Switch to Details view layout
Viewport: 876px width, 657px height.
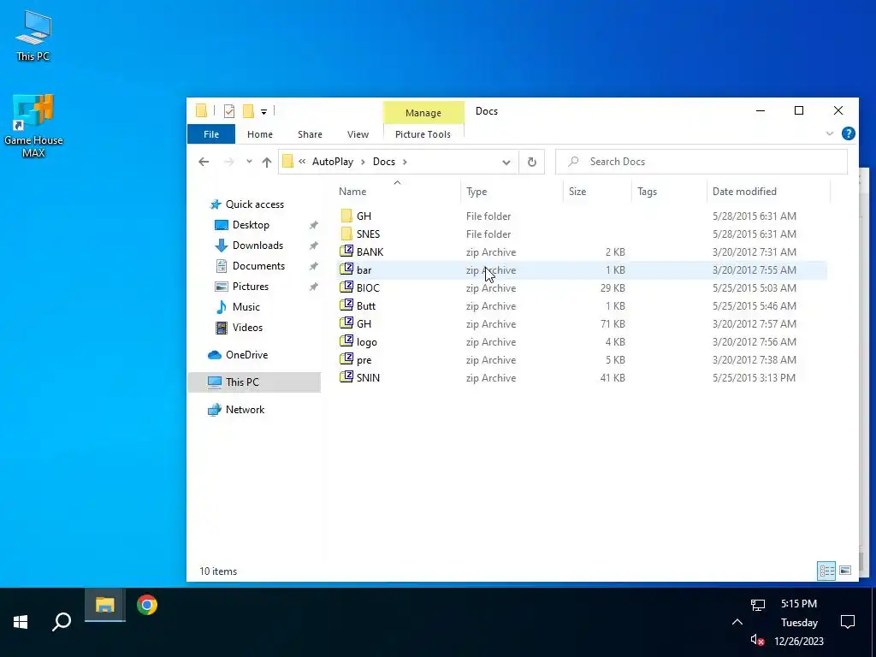[x=826, y=571]
